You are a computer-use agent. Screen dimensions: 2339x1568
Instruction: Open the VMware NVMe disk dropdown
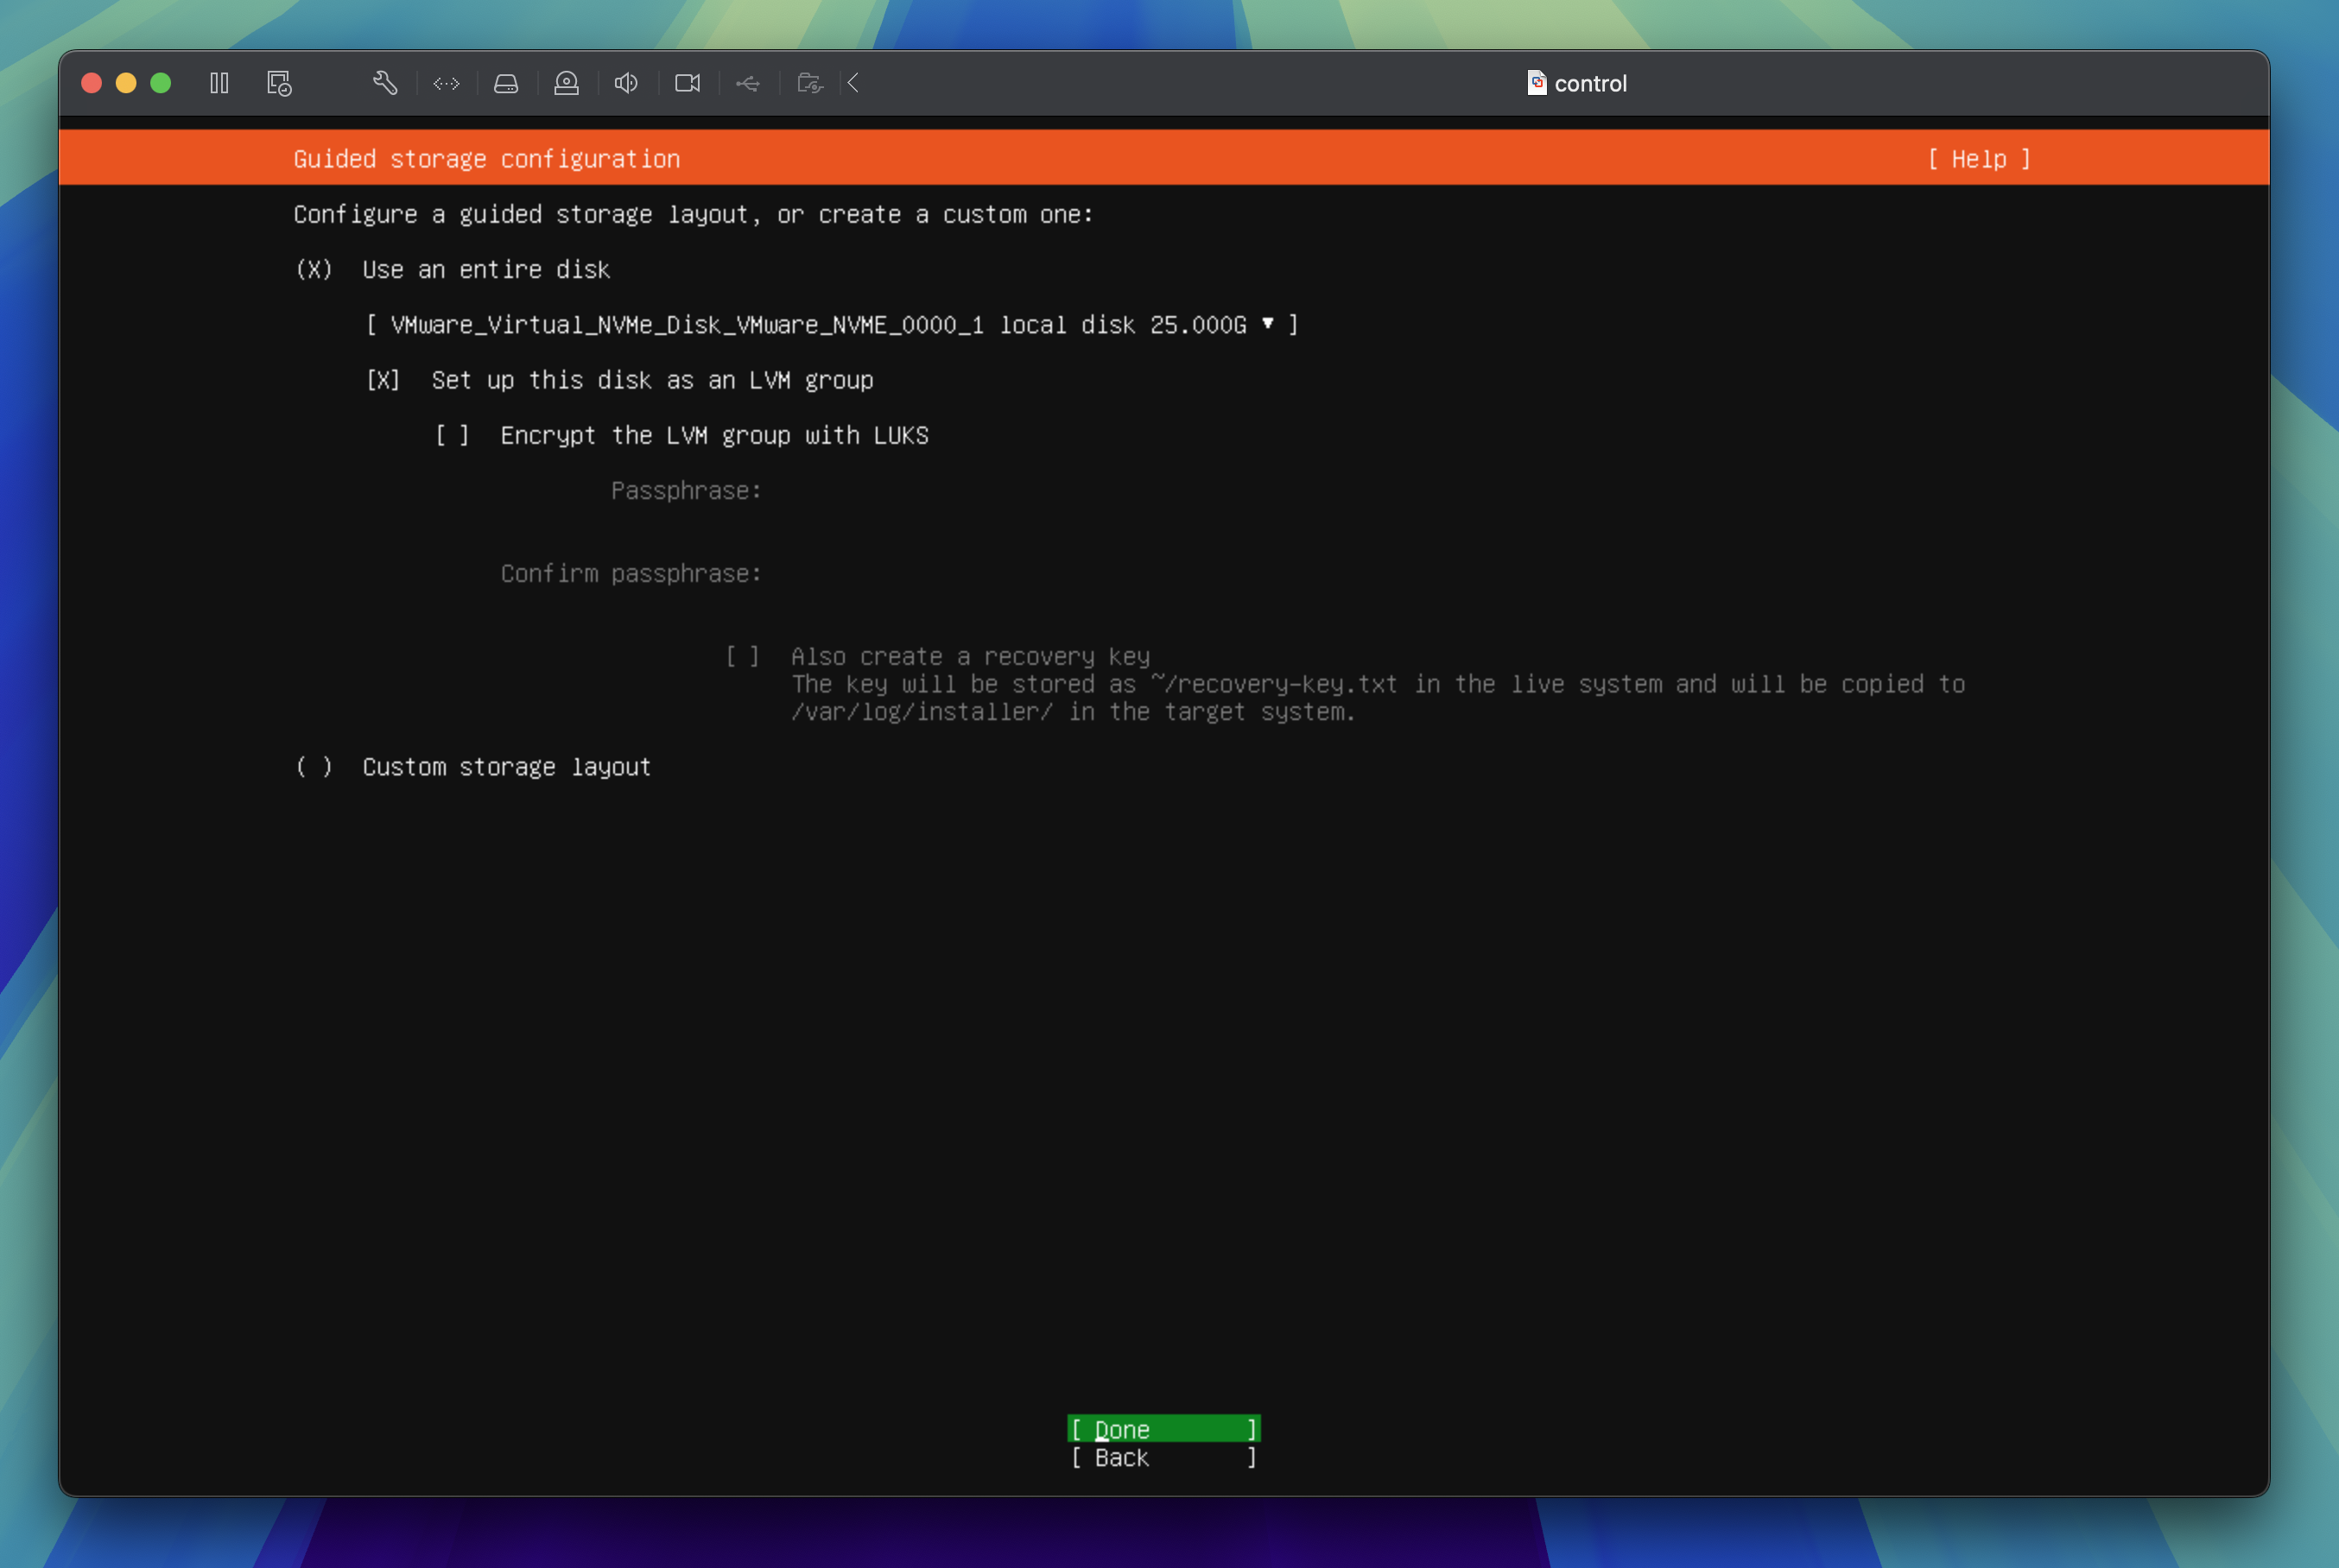pyautogui.click(x=832, y=325)
